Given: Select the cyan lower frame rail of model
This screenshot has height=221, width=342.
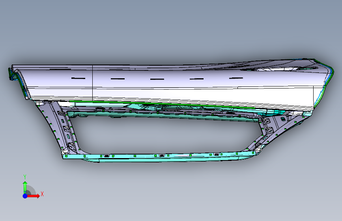Looking at the screenshot, I should click(159, 157).
